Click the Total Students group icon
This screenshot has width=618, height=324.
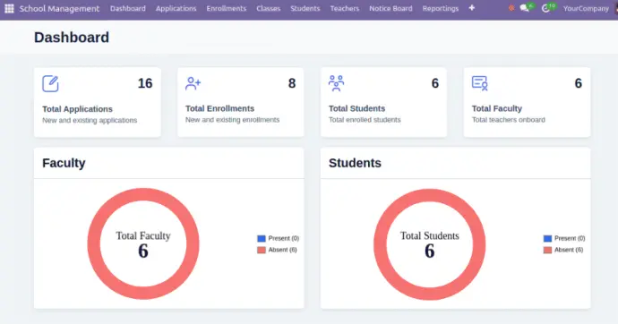[336, 83]
